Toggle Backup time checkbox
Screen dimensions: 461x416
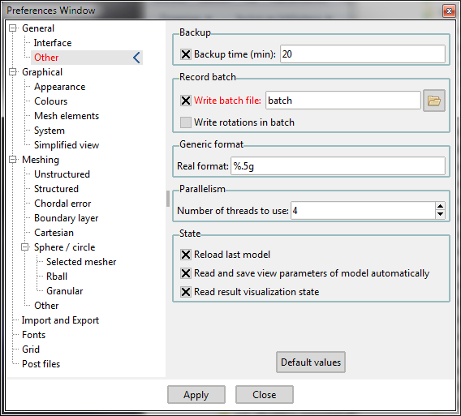coord(186,54)
